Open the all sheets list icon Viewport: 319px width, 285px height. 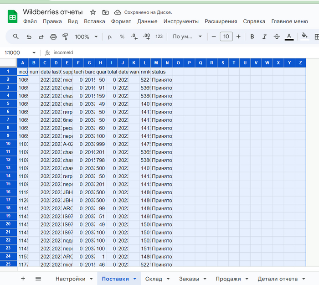pyautogui.click(x=38, y=279)
